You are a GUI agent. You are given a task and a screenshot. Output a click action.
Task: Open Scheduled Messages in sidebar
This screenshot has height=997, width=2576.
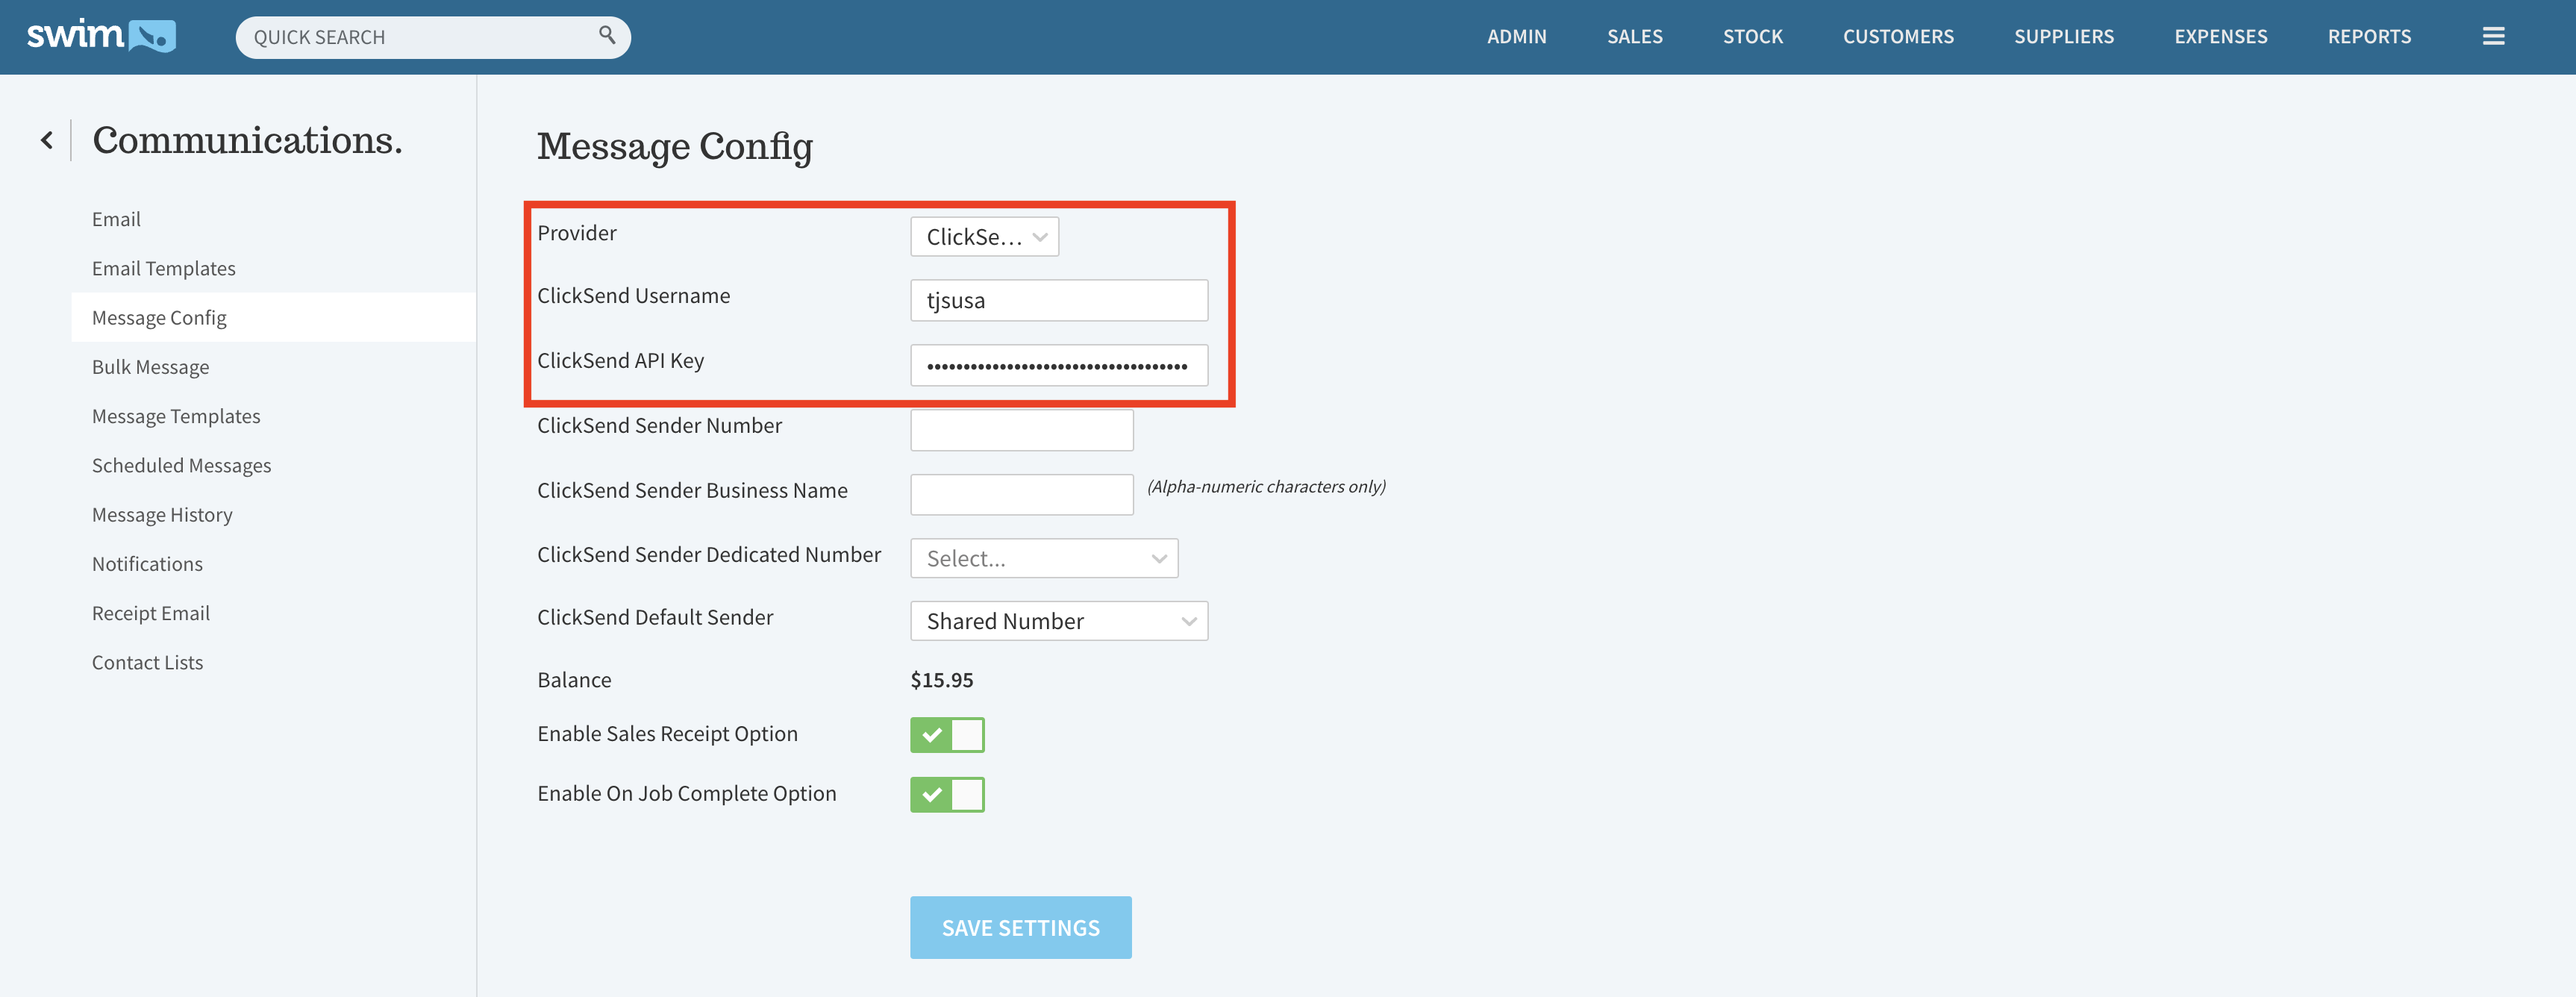point(182,466)
